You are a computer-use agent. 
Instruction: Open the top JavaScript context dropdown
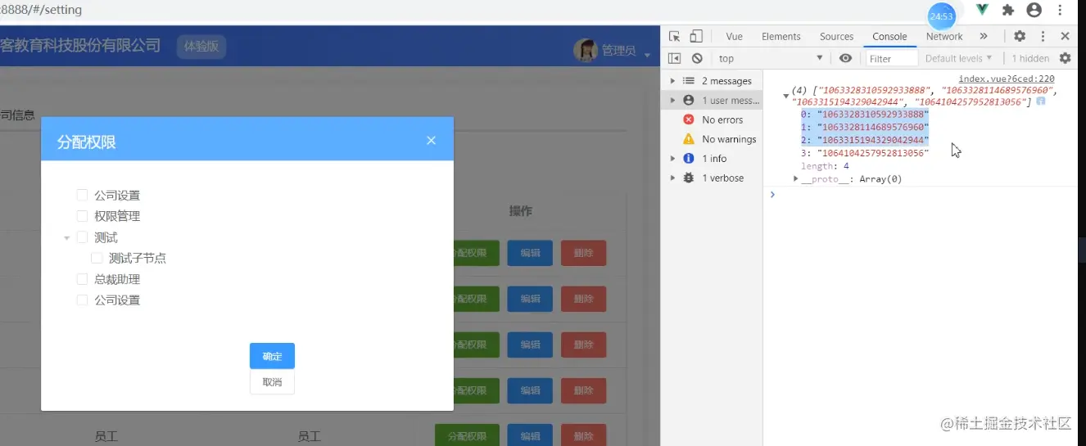pyautogui.click(x=770, y=58)
